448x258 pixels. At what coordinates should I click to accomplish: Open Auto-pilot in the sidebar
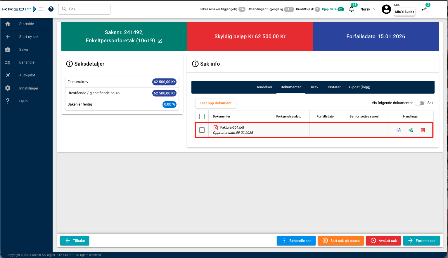(x=26, y=75)
